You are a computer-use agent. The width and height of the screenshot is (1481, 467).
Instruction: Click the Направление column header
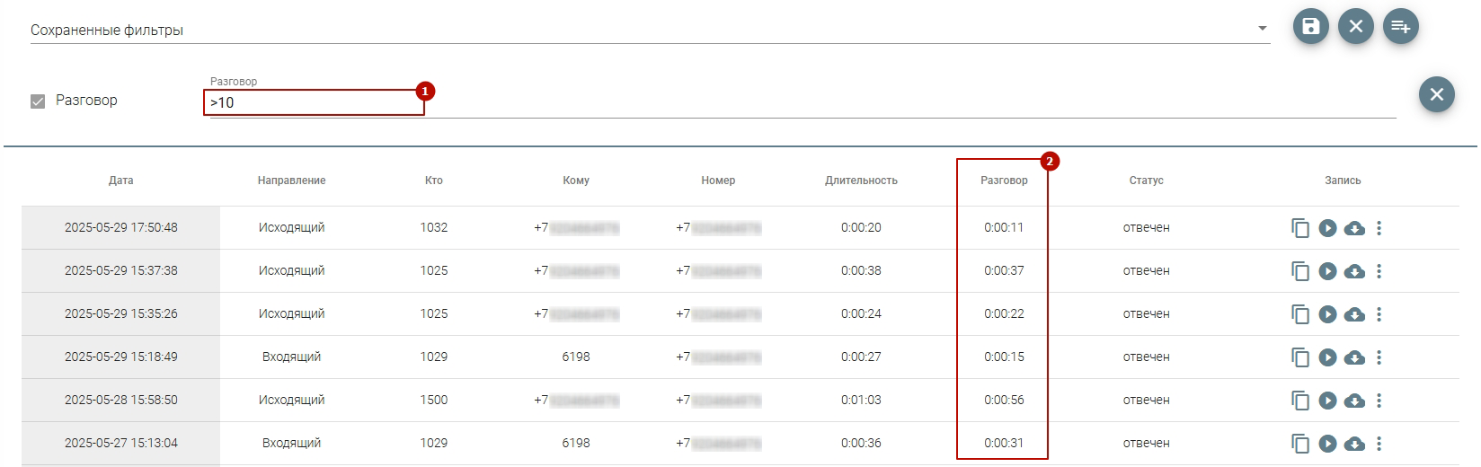tap(291, 181)
